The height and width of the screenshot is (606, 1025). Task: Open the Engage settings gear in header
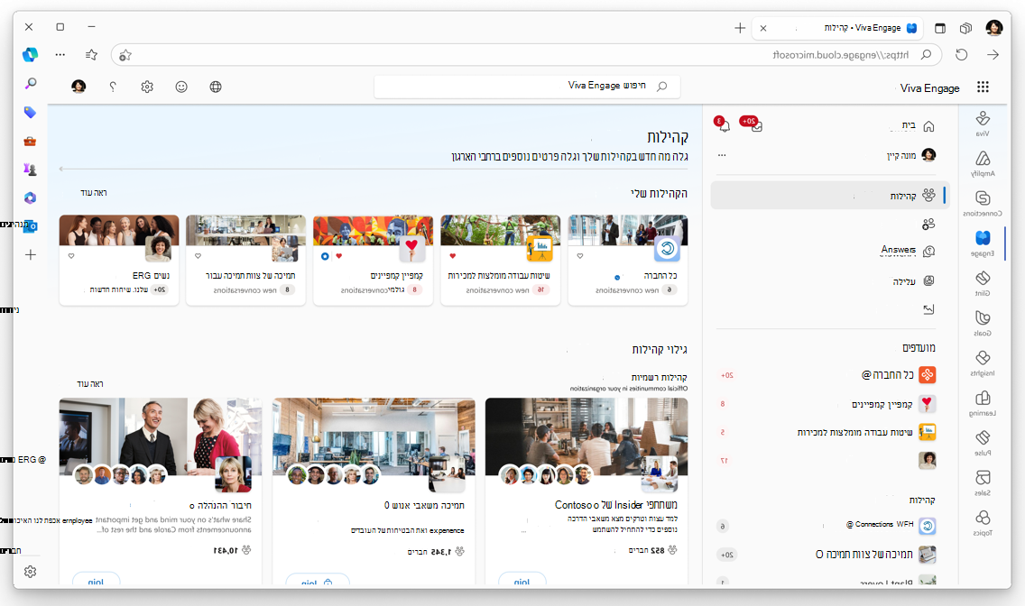tap(147, 87)
